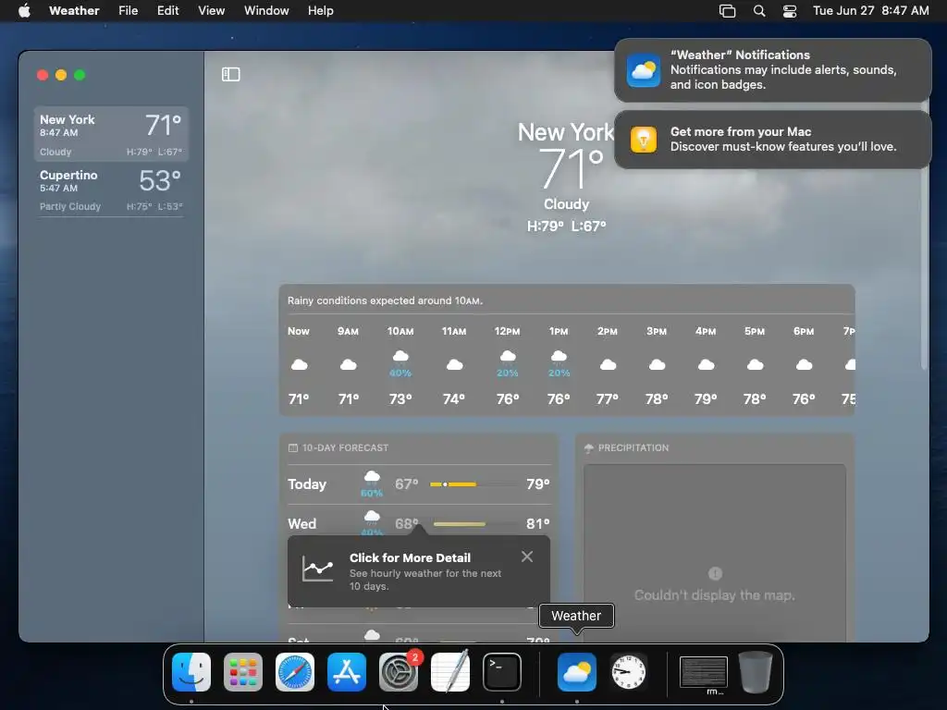Click the 'Rainy conditions expected around 10AM' text
This screenshot has height=710, width=947.
click(x=385, y=300)
